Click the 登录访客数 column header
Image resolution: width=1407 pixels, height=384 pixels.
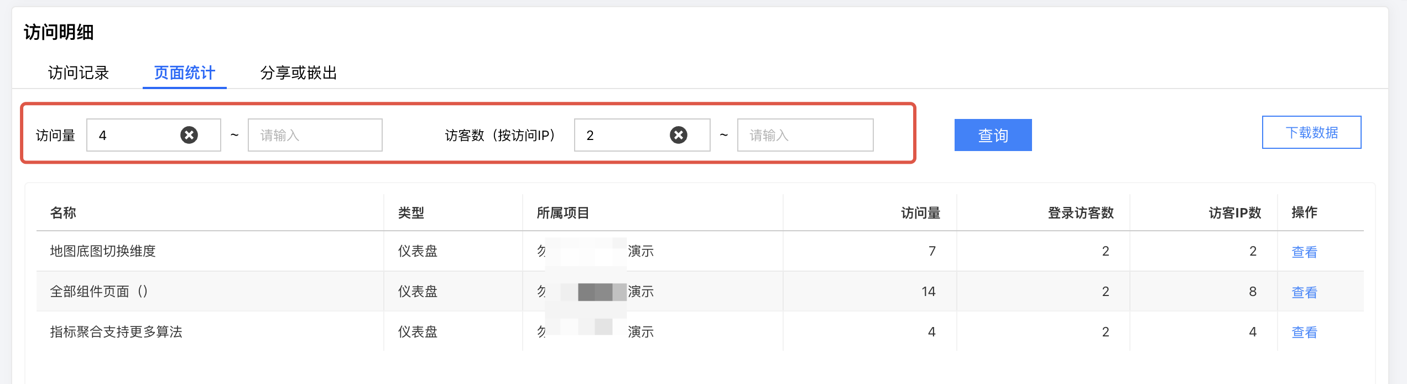click(x=1080, y=213)
